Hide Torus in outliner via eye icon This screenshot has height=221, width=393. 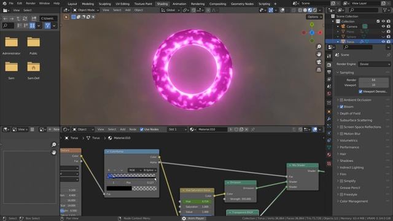[x=383, y=42]
